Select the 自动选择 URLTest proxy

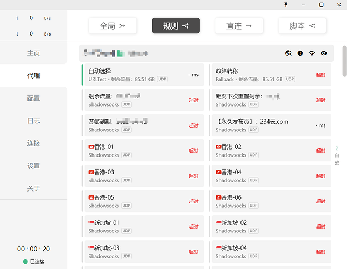pyautogui.click(x=143, y=75)
